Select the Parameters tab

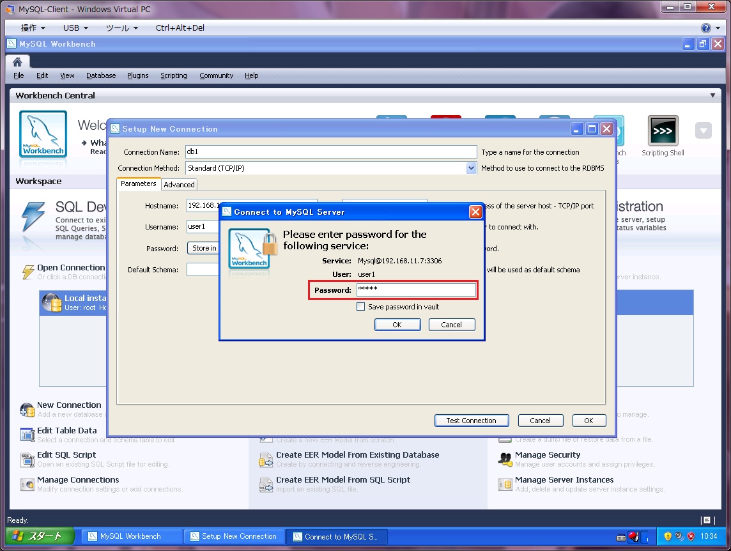coord(139,183)
